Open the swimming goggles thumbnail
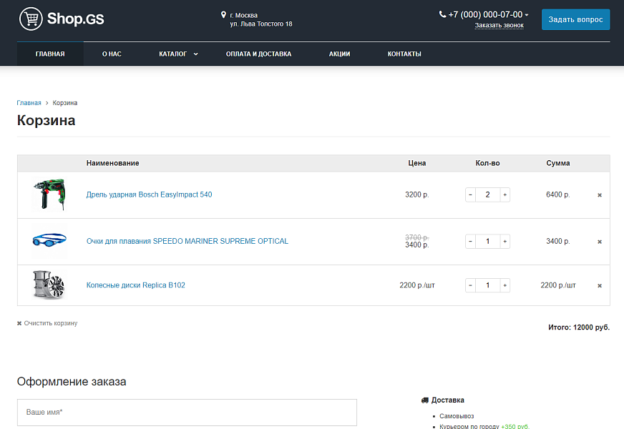 pos(49,240)
